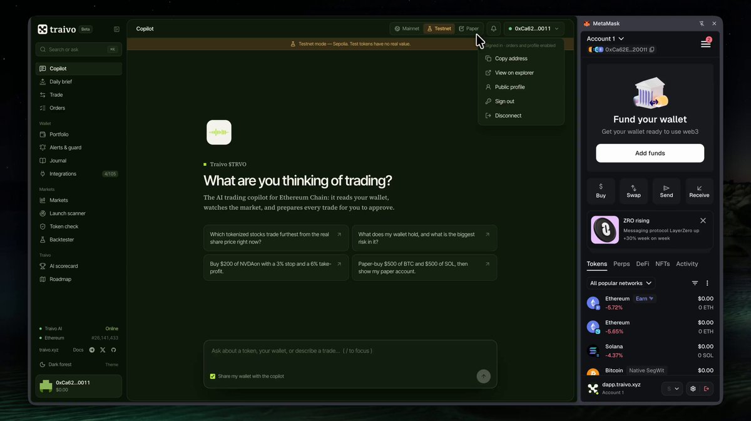Choose Copy address from wallet menu

click(x=521, y=59)
